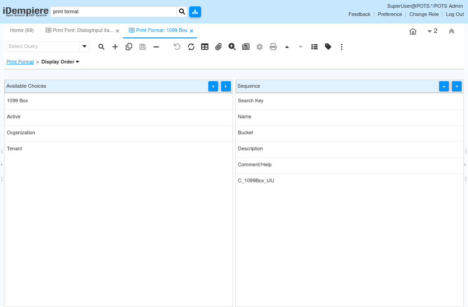Go to previous record with up arrow
Screen dimensions: 468x307
click(x=287, y=47)
